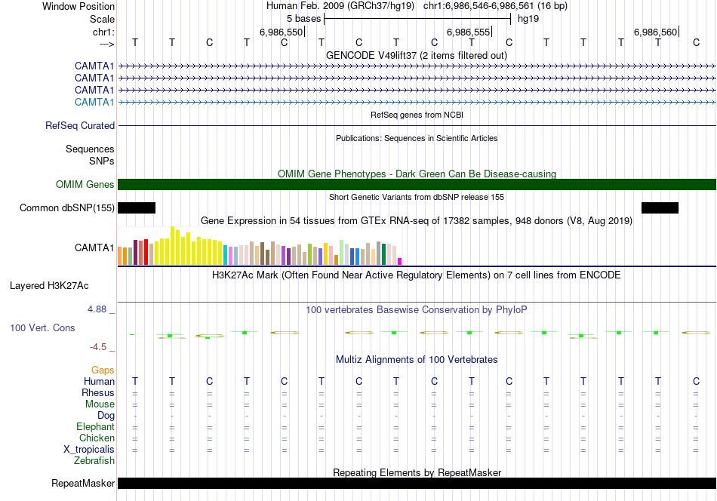Click the light-blue CAMTA1 transcript label

point(94,102)
